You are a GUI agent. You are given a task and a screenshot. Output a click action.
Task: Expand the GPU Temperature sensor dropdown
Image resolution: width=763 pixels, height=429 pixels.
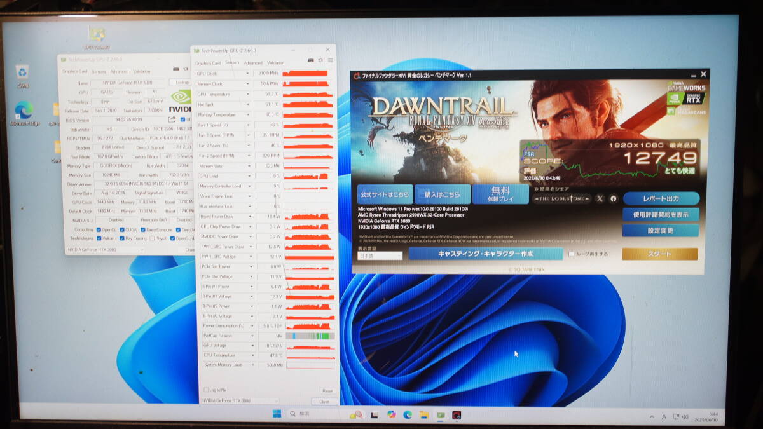click(248, 94)
